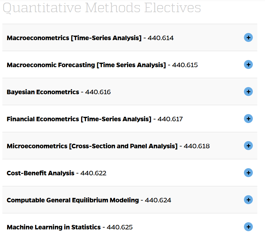Click course number 440.622
This screenshot has height=238, width=265.
point(93,173)
